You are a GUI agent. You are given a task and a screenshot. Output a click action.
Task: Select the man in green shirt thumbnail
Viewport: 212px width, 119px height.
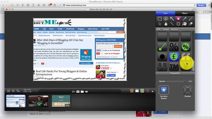click(38, 101)
